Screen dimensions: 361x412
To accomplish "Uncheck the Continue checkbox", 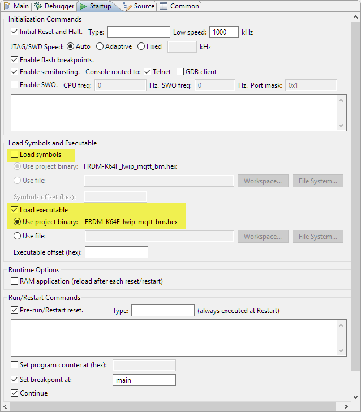I will (x=15, y=393).
